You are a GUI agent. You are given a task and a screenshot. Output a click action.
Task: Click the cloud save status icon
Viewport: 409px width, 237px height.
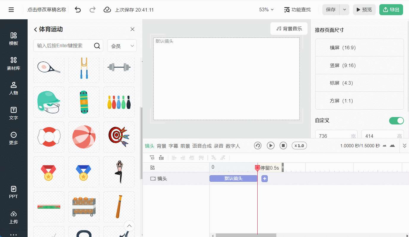click(x=107, y=10)
